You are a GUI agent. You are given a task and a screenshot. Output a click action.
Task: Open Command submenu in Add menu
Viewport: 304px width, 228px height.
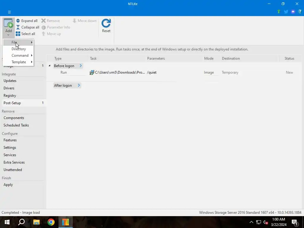tap(18, 56)
